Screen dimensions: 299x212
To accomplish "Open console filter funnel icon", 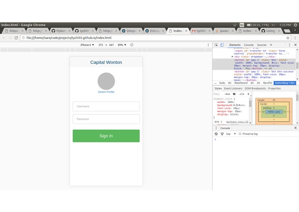I will pyautogui.click(x=222, y=134).
